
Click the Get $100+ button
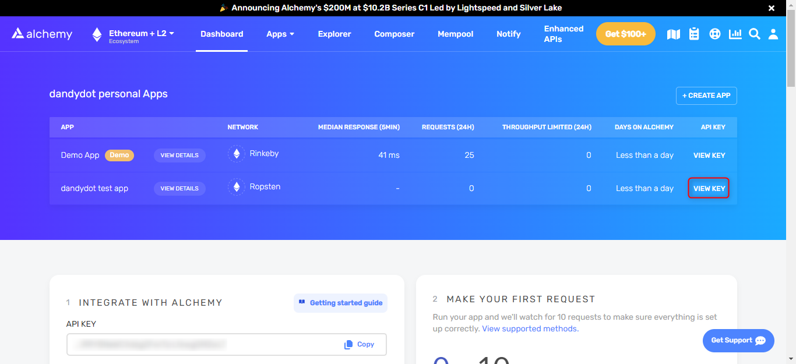point(626,34)
